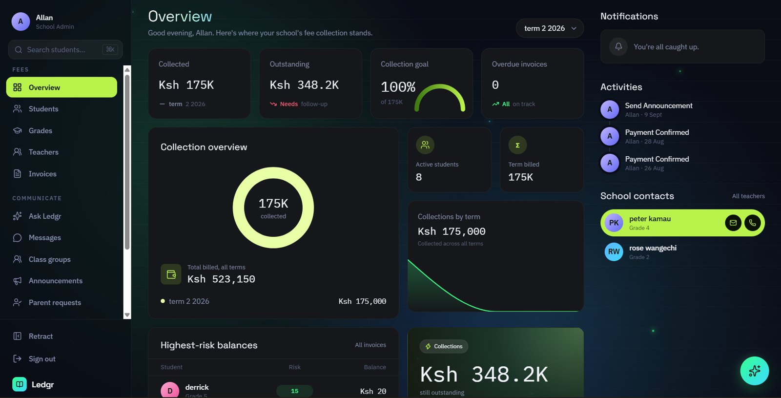The image size is (781, 398).
Task: Open Invoices in the sidebar
Action: tap(62, 174)
